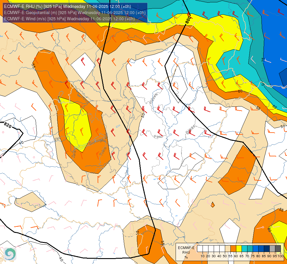Click the medium blue 80-85 legend swatch

point(261,249)
